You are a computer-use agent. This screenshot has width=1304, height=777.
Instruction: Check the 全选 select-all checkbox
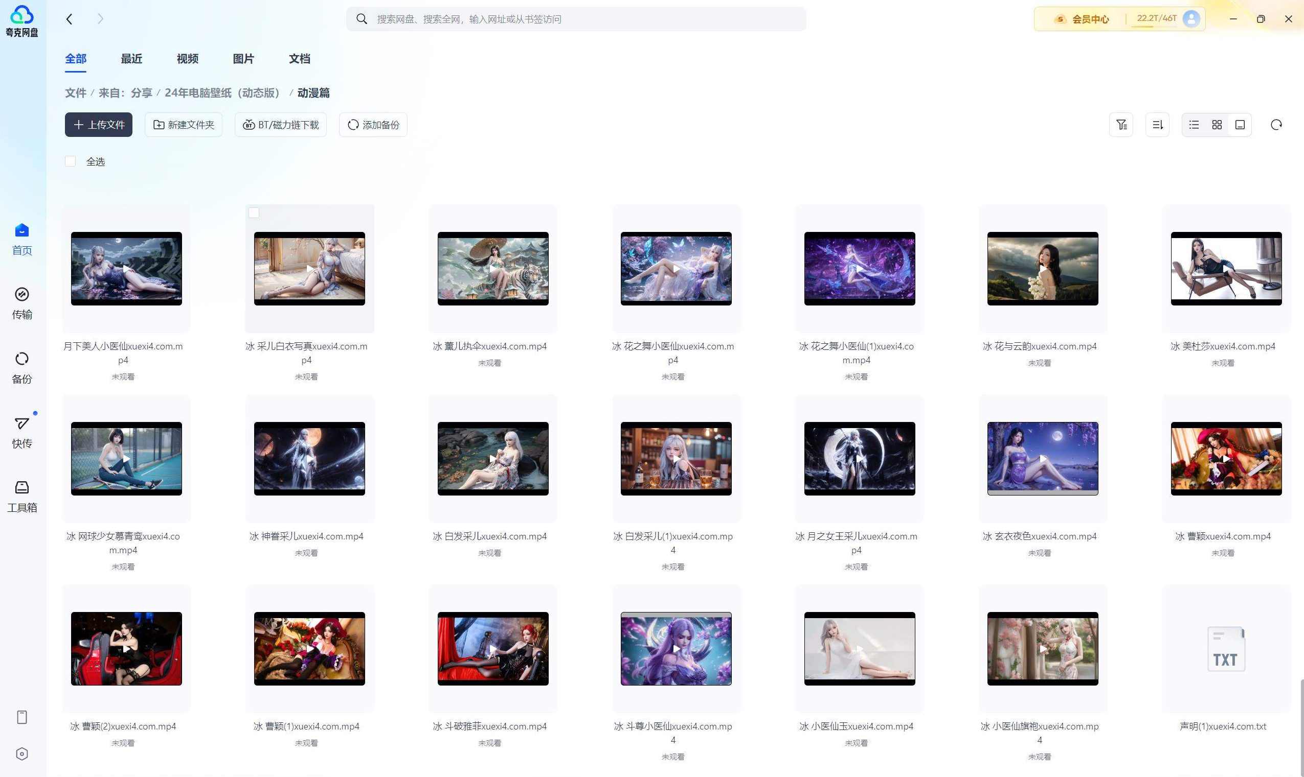coord(70,161)
